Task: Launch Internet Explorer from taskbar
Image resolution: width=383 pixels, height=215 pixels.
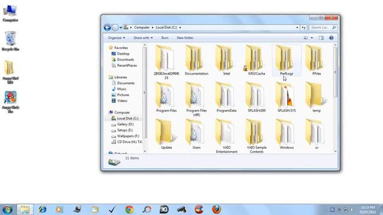Action: pos(42,210)
